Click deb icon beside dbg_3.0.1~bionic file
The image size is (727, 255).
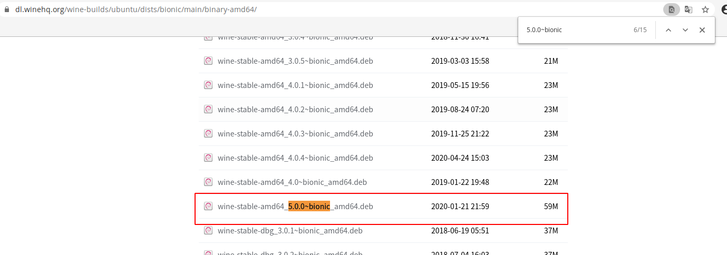208,230
